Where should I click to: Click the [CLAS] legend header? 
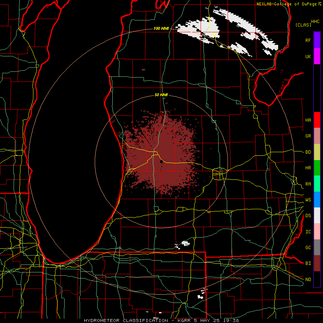coord(303,25)
